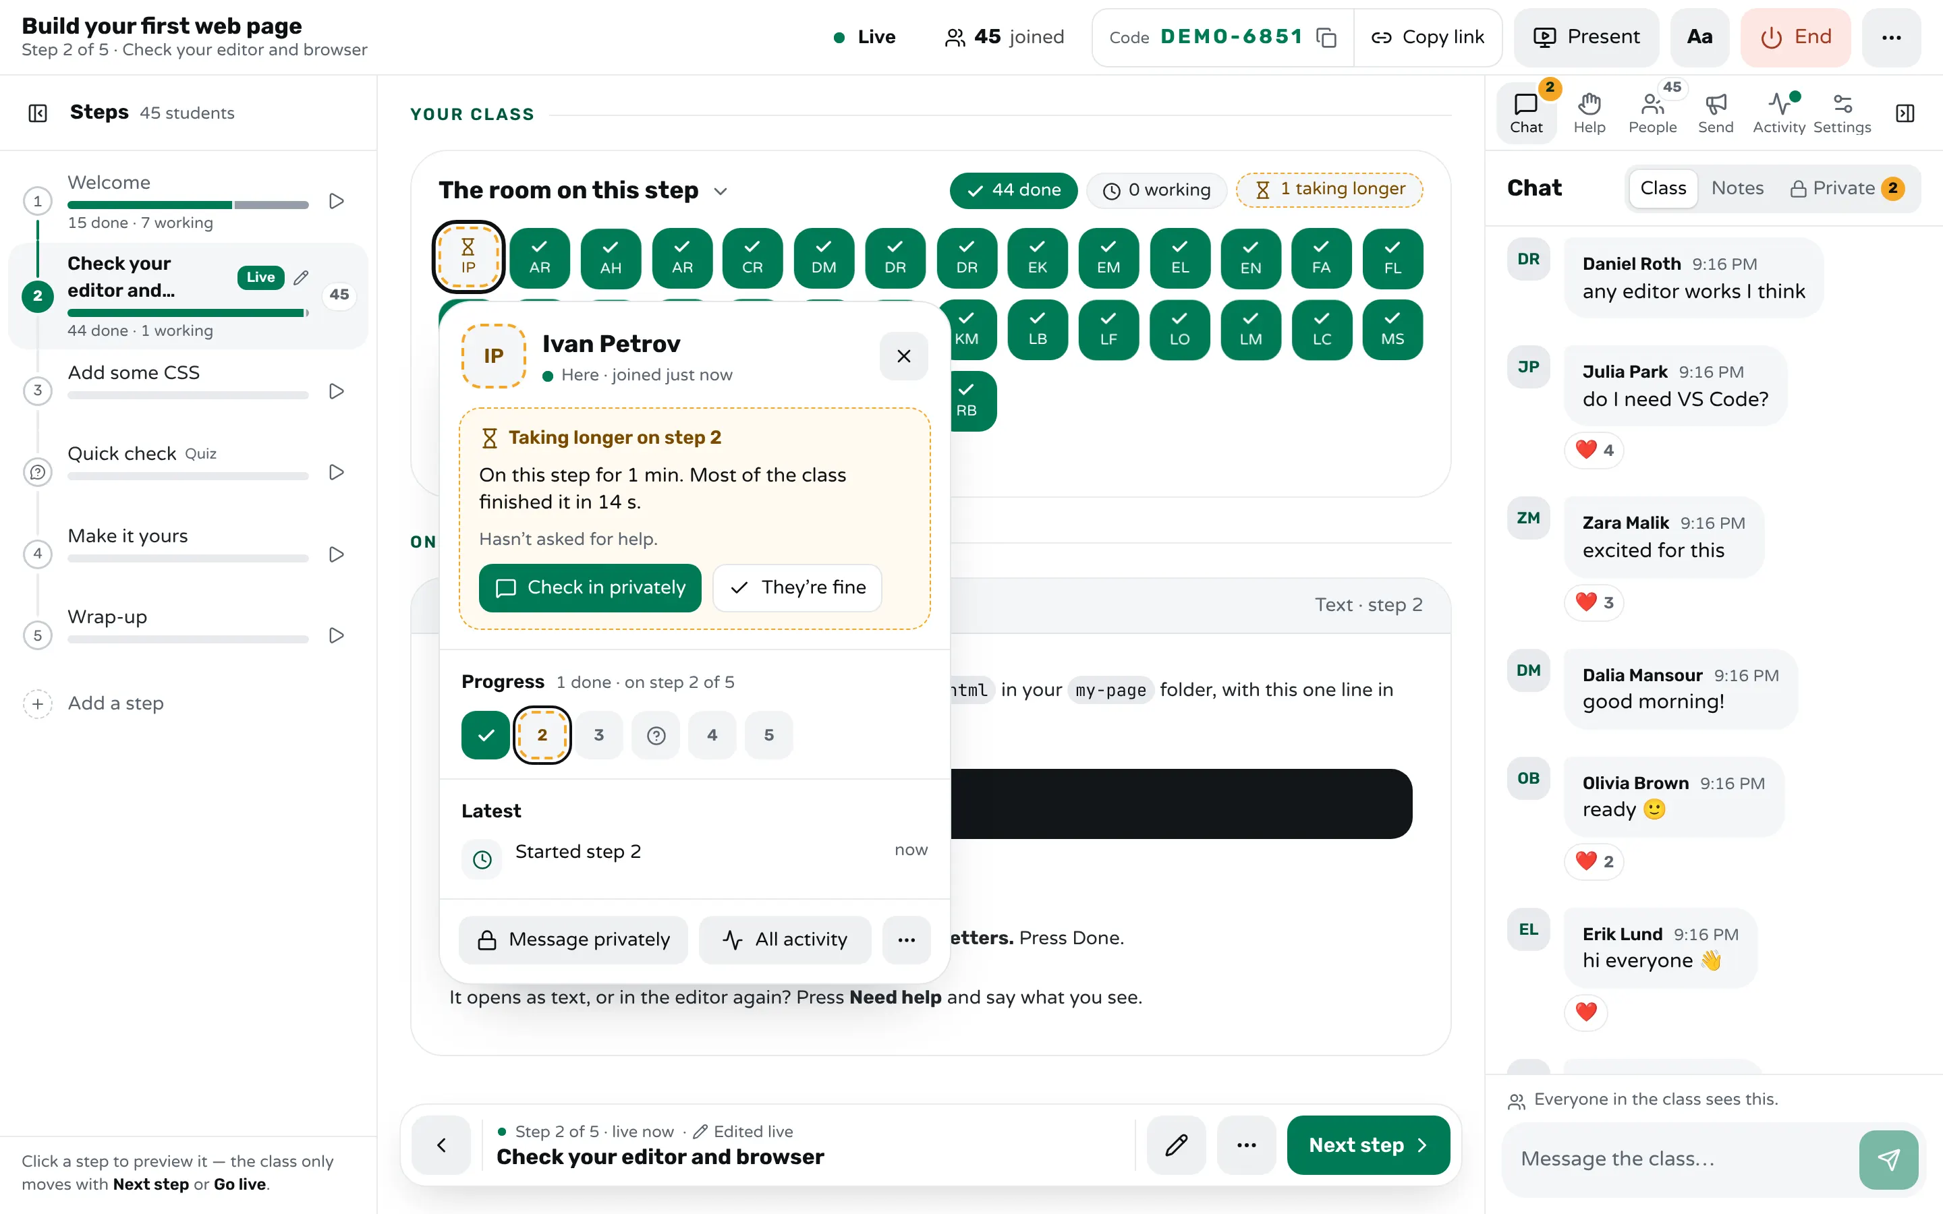Click the Copy link button
This screenshot has height=1214, width=1943.
click(x=1428, y=37)
